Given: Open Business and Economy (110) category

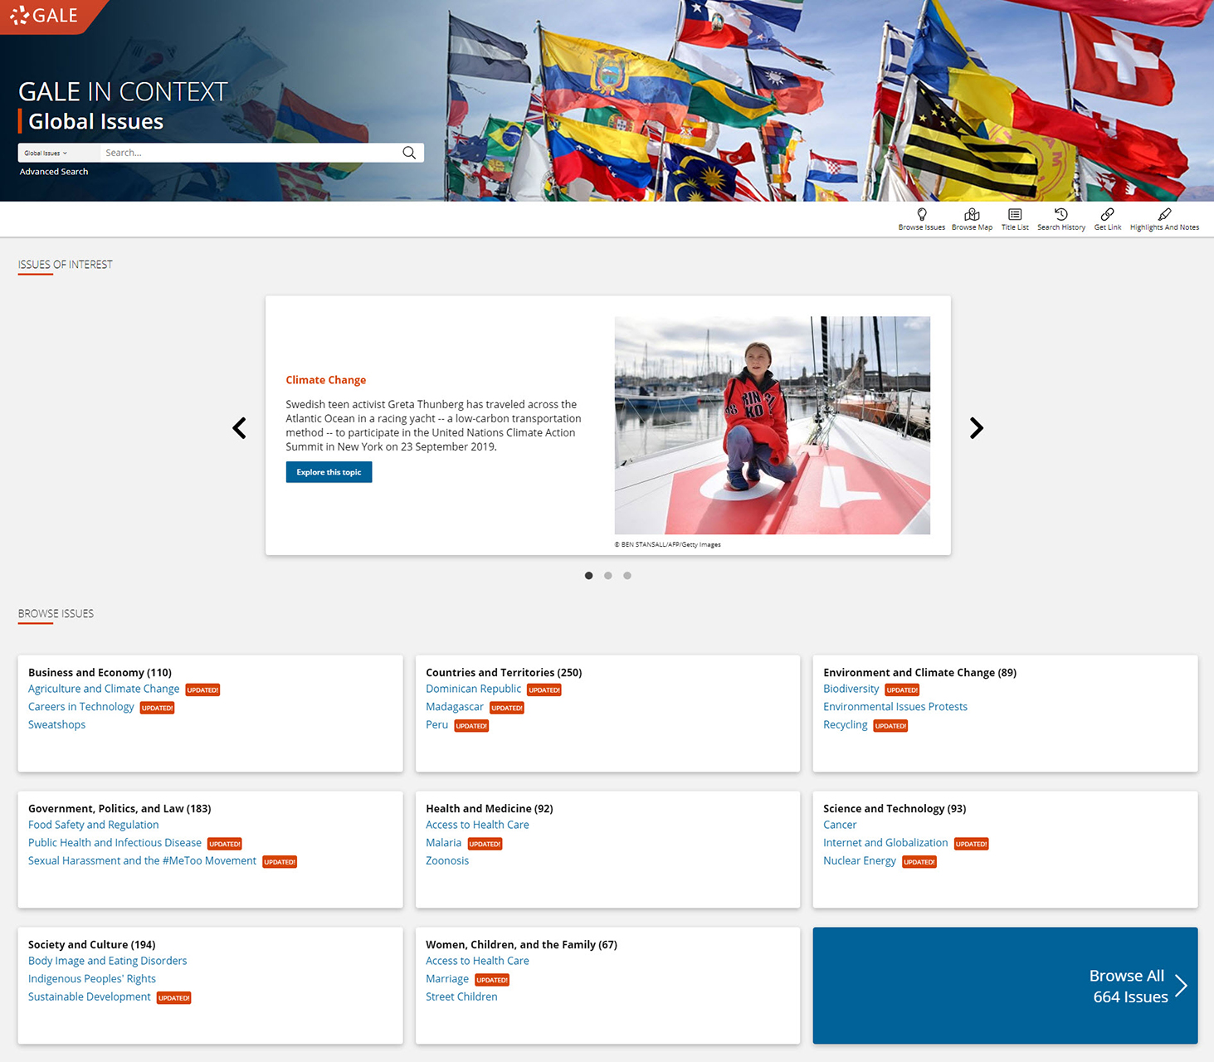Looking at the screenshot, I should [x=100, y=673].
